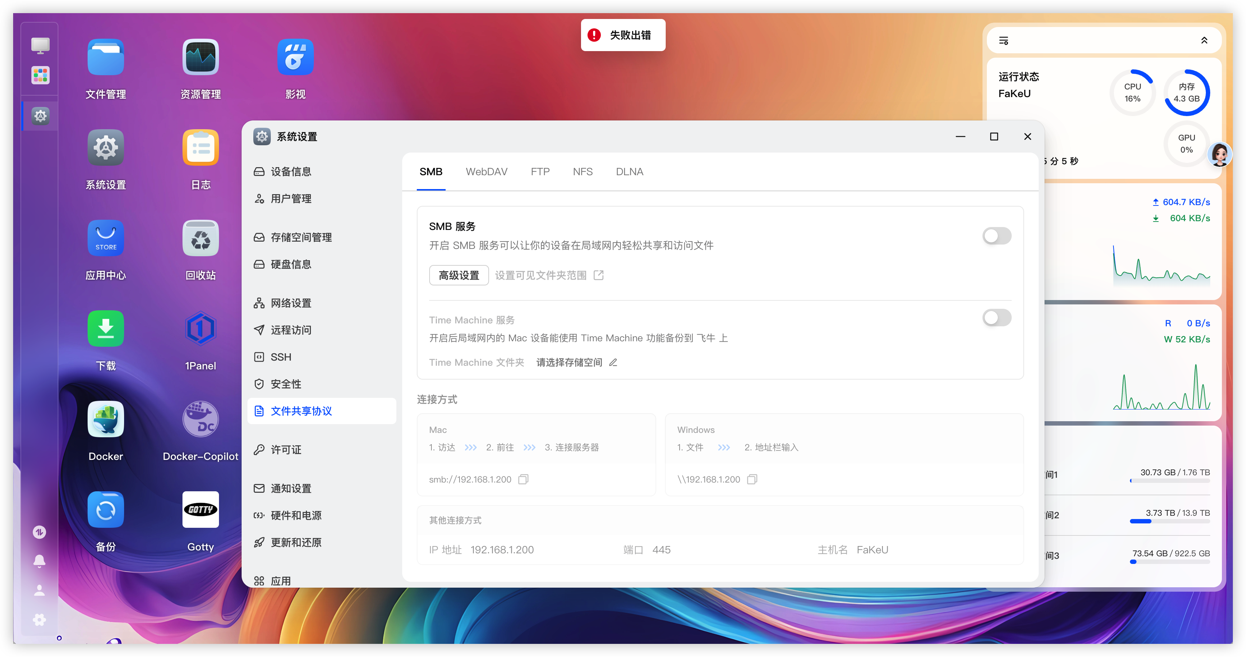Launch the 1Panel desktop app
Image resolution: width=1246 pixels, height=657 pixels.
click(200, 328)
